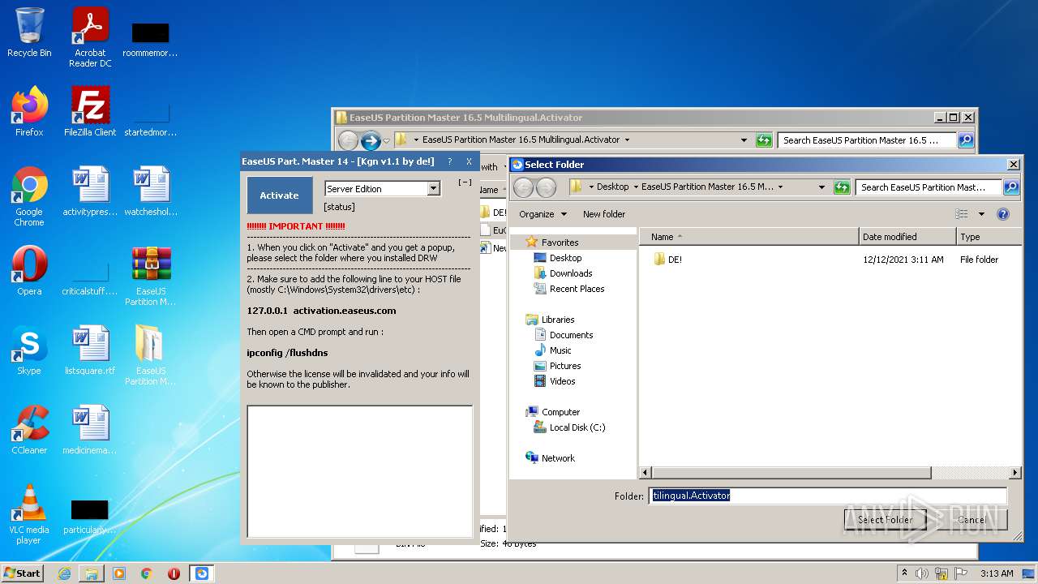Open VLC media player desktop icon
The height and width of the screenshot is (584, 1038).
coord(29,514)
